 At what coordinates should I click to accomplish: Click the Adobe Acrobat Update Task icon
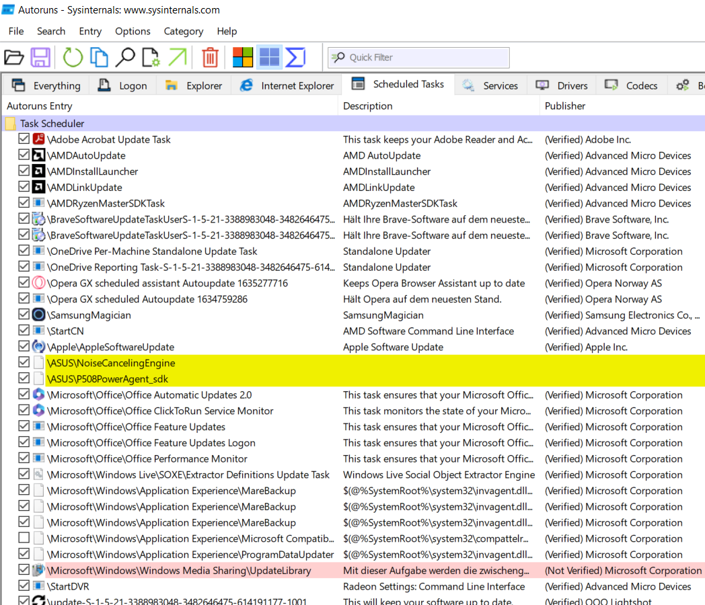tap(38, 139)
